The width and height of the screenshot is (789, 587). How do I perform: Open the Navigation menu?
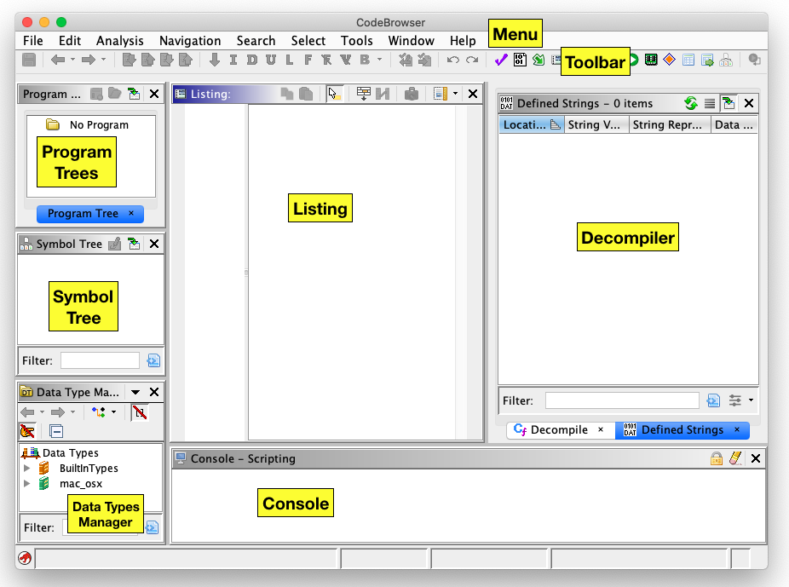pos(190,41)
